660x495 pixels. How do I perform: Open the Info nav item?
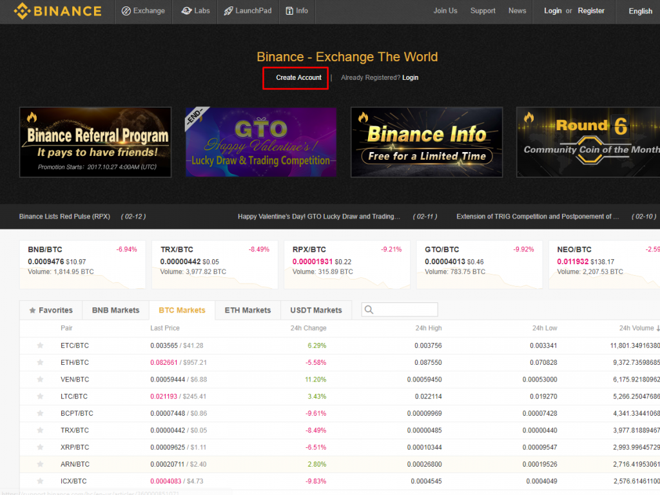(296, 11)
